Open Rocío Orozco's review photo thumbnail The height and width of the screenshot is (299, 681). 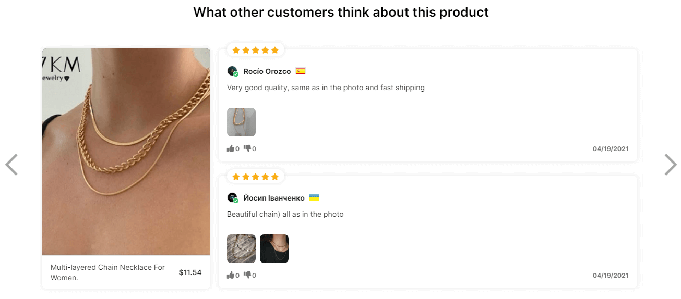click(x=241, y=122)
